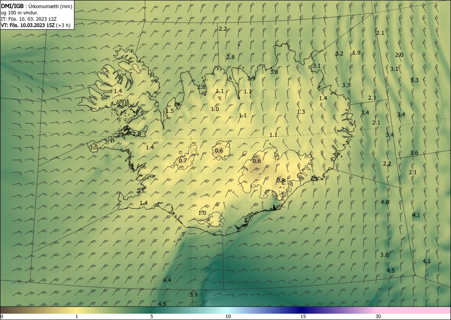Select the 'og 100 m vindur.' legend line
The width and height of the screenshot is (451, 320).
pos(19,13)
